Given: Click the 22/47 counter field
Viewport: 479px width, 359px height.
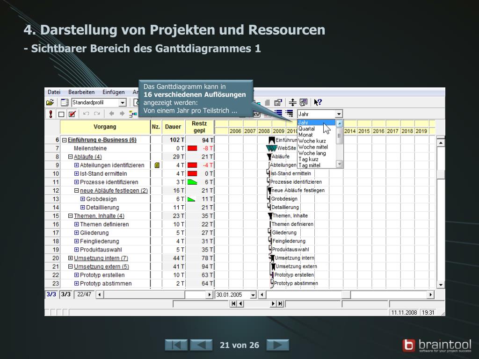Looking at the screenshot, I should click(84, 294).
